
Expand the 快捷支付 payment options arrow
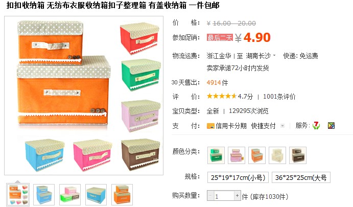(x=283, y=126)
